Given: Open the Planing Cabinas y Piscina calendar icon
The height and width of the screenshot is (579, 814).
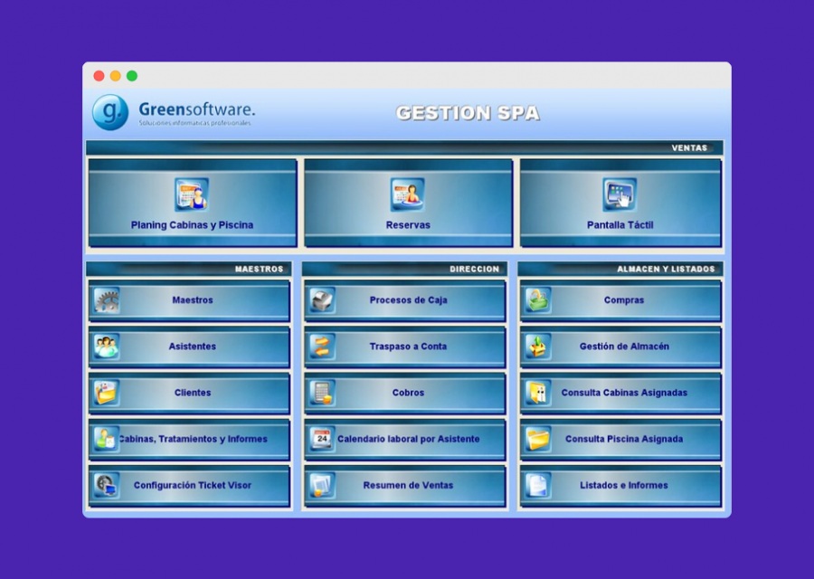Looking at the screenshot, I should coord(192,195).
